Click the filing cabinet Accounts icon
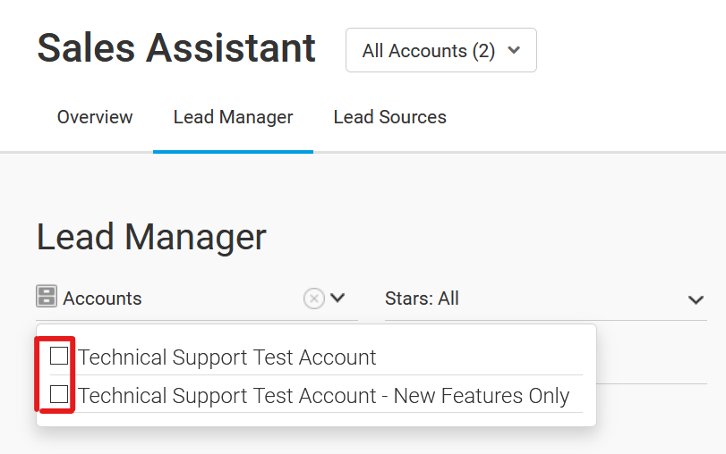The height and width of the screenshot is (454, 726). 47,297
